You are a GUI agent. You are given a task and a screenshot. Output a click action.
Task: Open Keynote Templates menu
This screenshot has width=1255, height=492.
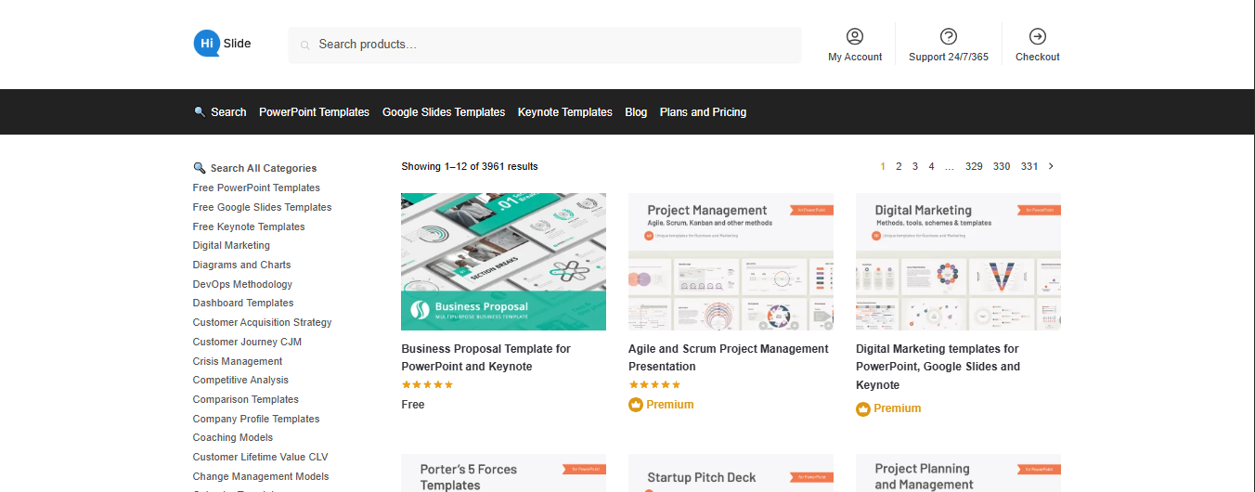pyautogui.click(x=565, y=112)
